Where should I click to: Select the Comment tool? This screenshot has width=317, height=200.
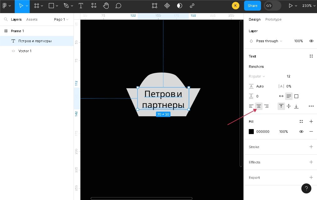[x=118, y=6]
